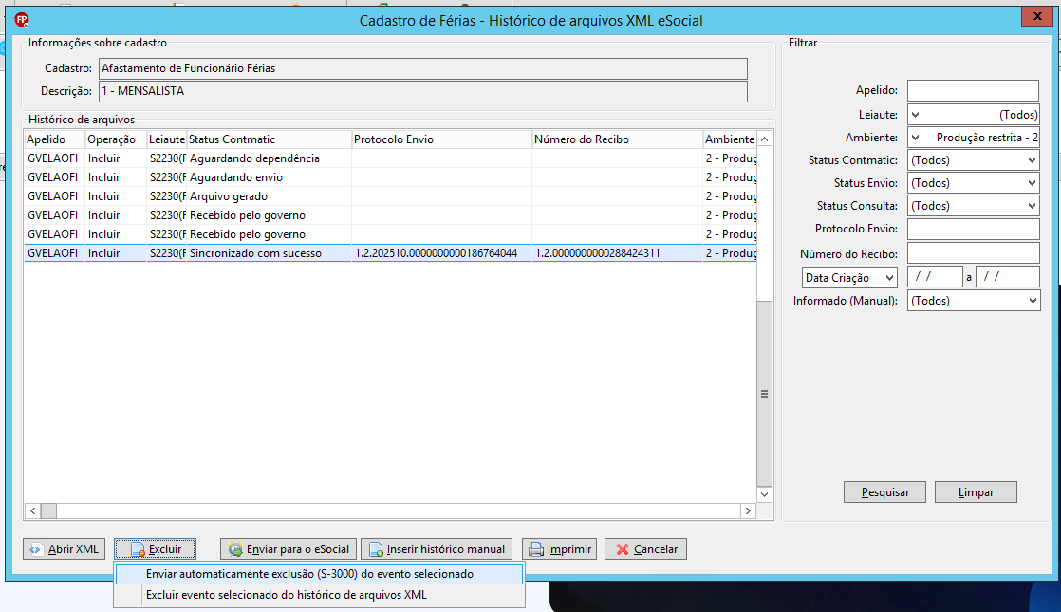The width and height of the screenshot is (1061, 612).
Task: Click the horizontal scrollbar right arrow
Action: coord(748,511)
